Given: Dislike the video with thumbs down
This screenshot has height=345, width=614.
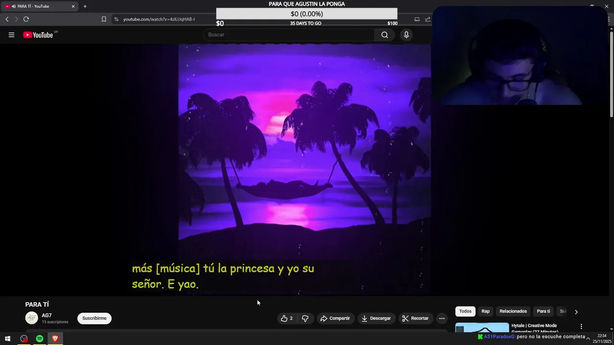Looking at the screenshot, I should pyautogui.click(x=305, y=318).
